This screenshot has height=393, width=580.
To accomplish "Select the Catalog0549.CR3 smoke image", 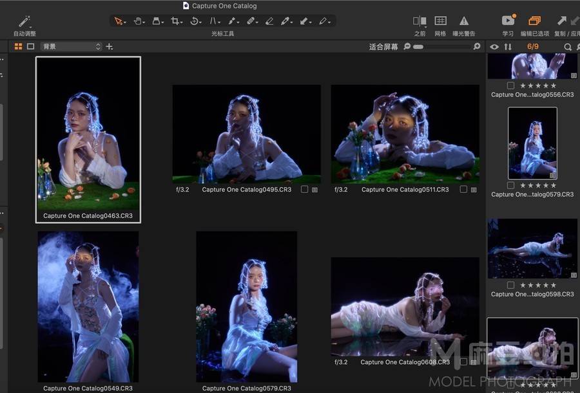I will click(x=88, y=307).
